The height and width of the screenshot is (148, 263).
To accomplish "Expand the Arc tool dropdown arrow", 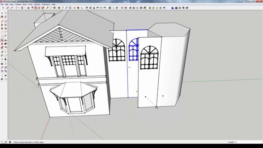I will (19, 8).
